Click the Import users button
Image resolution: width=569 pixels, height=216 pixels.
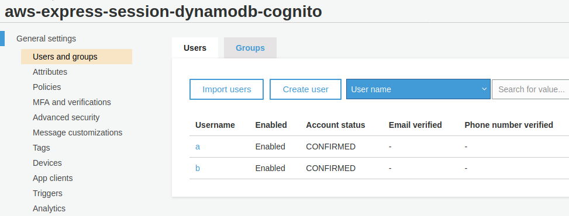coord(226,89)
